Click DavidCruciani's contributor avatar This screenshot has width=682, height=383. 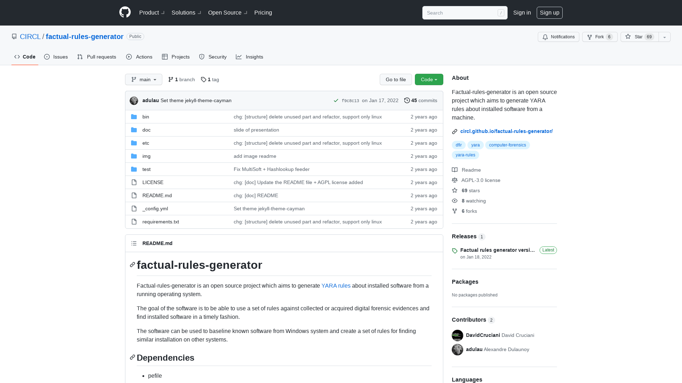458,335
